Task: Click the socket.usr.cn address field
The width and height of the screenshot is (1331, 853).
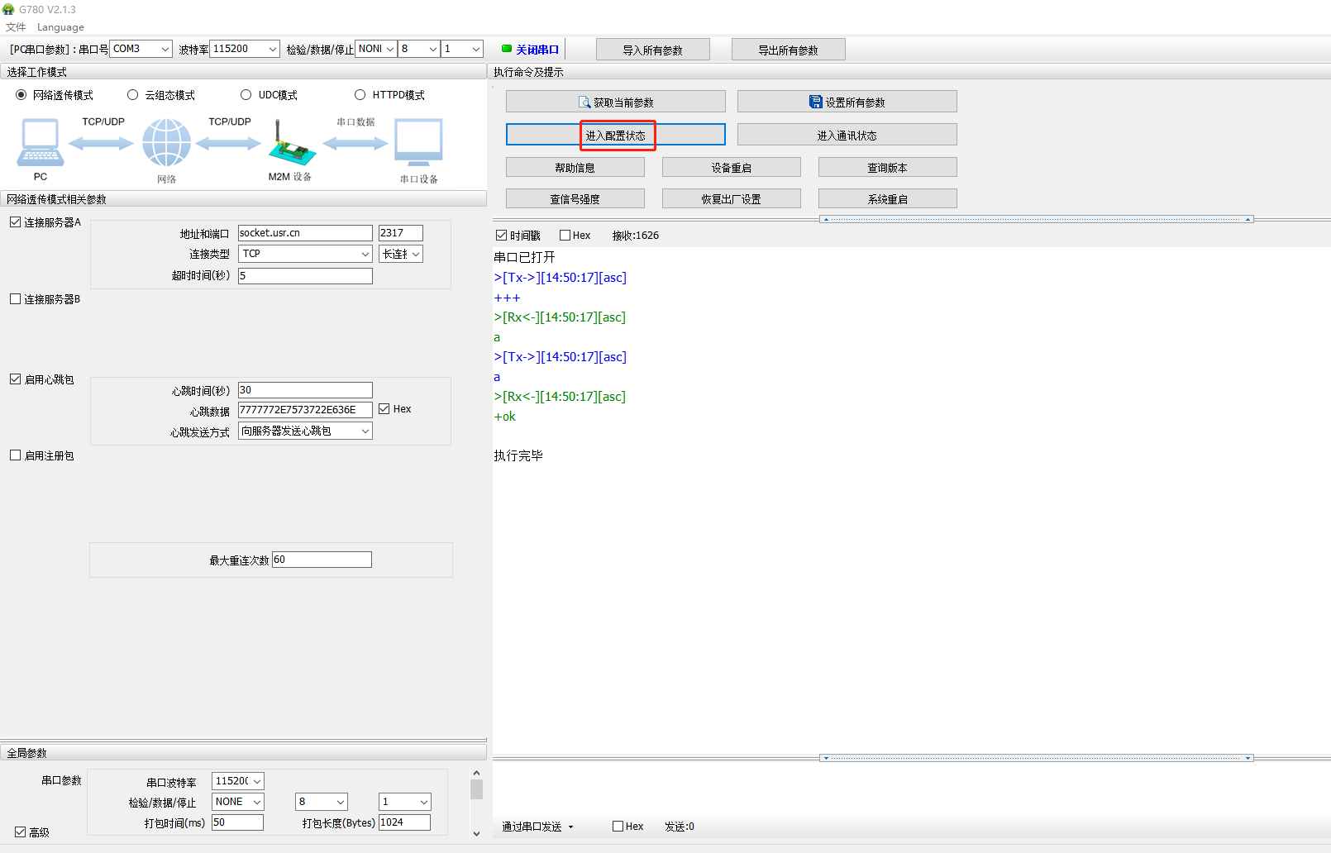Action: click(305, 233)
